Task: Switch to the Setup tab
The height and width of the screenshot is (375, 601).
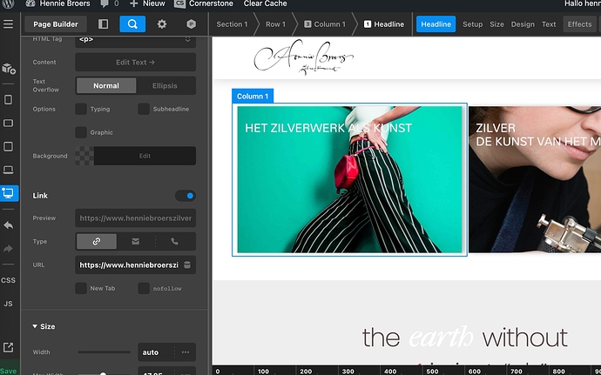Action: click(472, 24)
